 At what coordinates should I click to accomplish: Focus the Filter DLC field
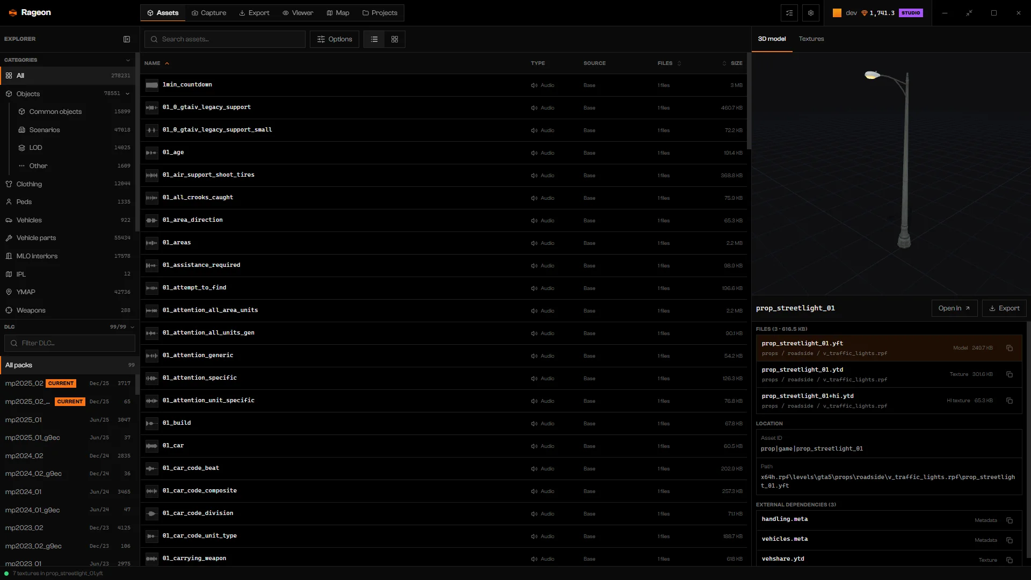coord(70,343)
